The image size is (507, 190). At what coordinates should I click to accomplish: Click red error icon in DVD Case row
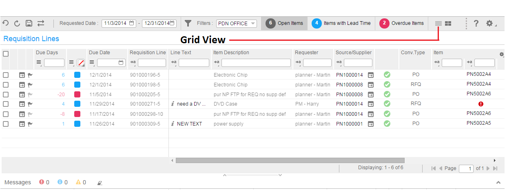481,104
